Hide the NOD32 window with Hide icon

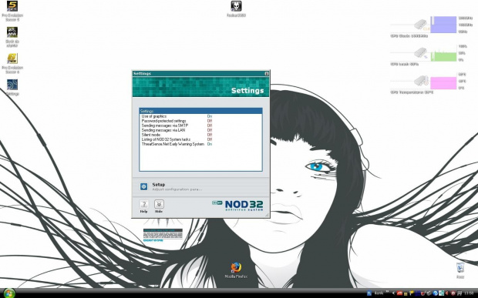tap(159, 204)
